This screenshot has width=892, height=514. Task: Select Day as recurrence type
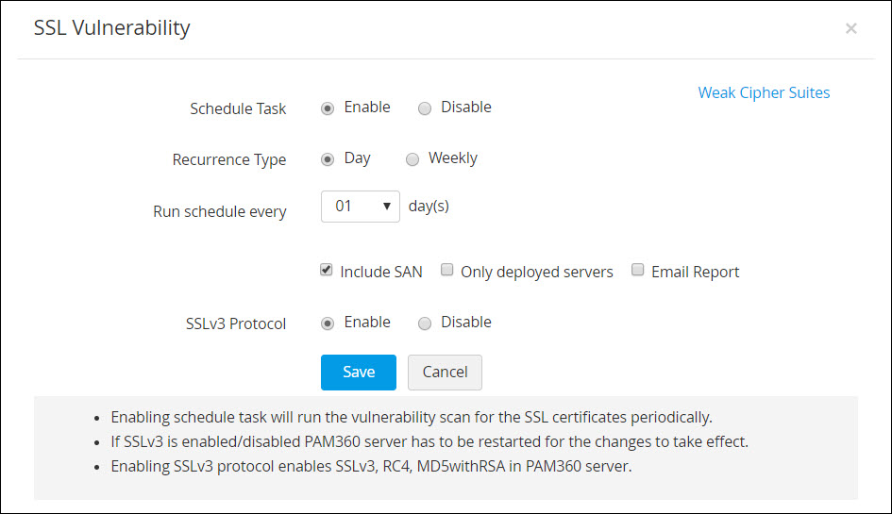[x=328, y=159]
